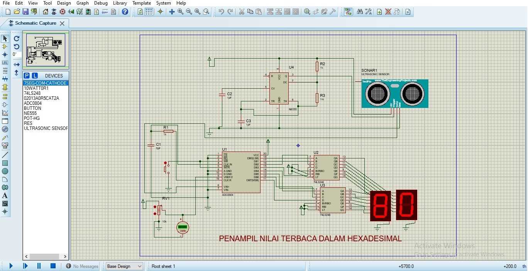Select 7SEG-COM-CATHODE in the devices list
The image size is (528, 271).
click(46, 83)
